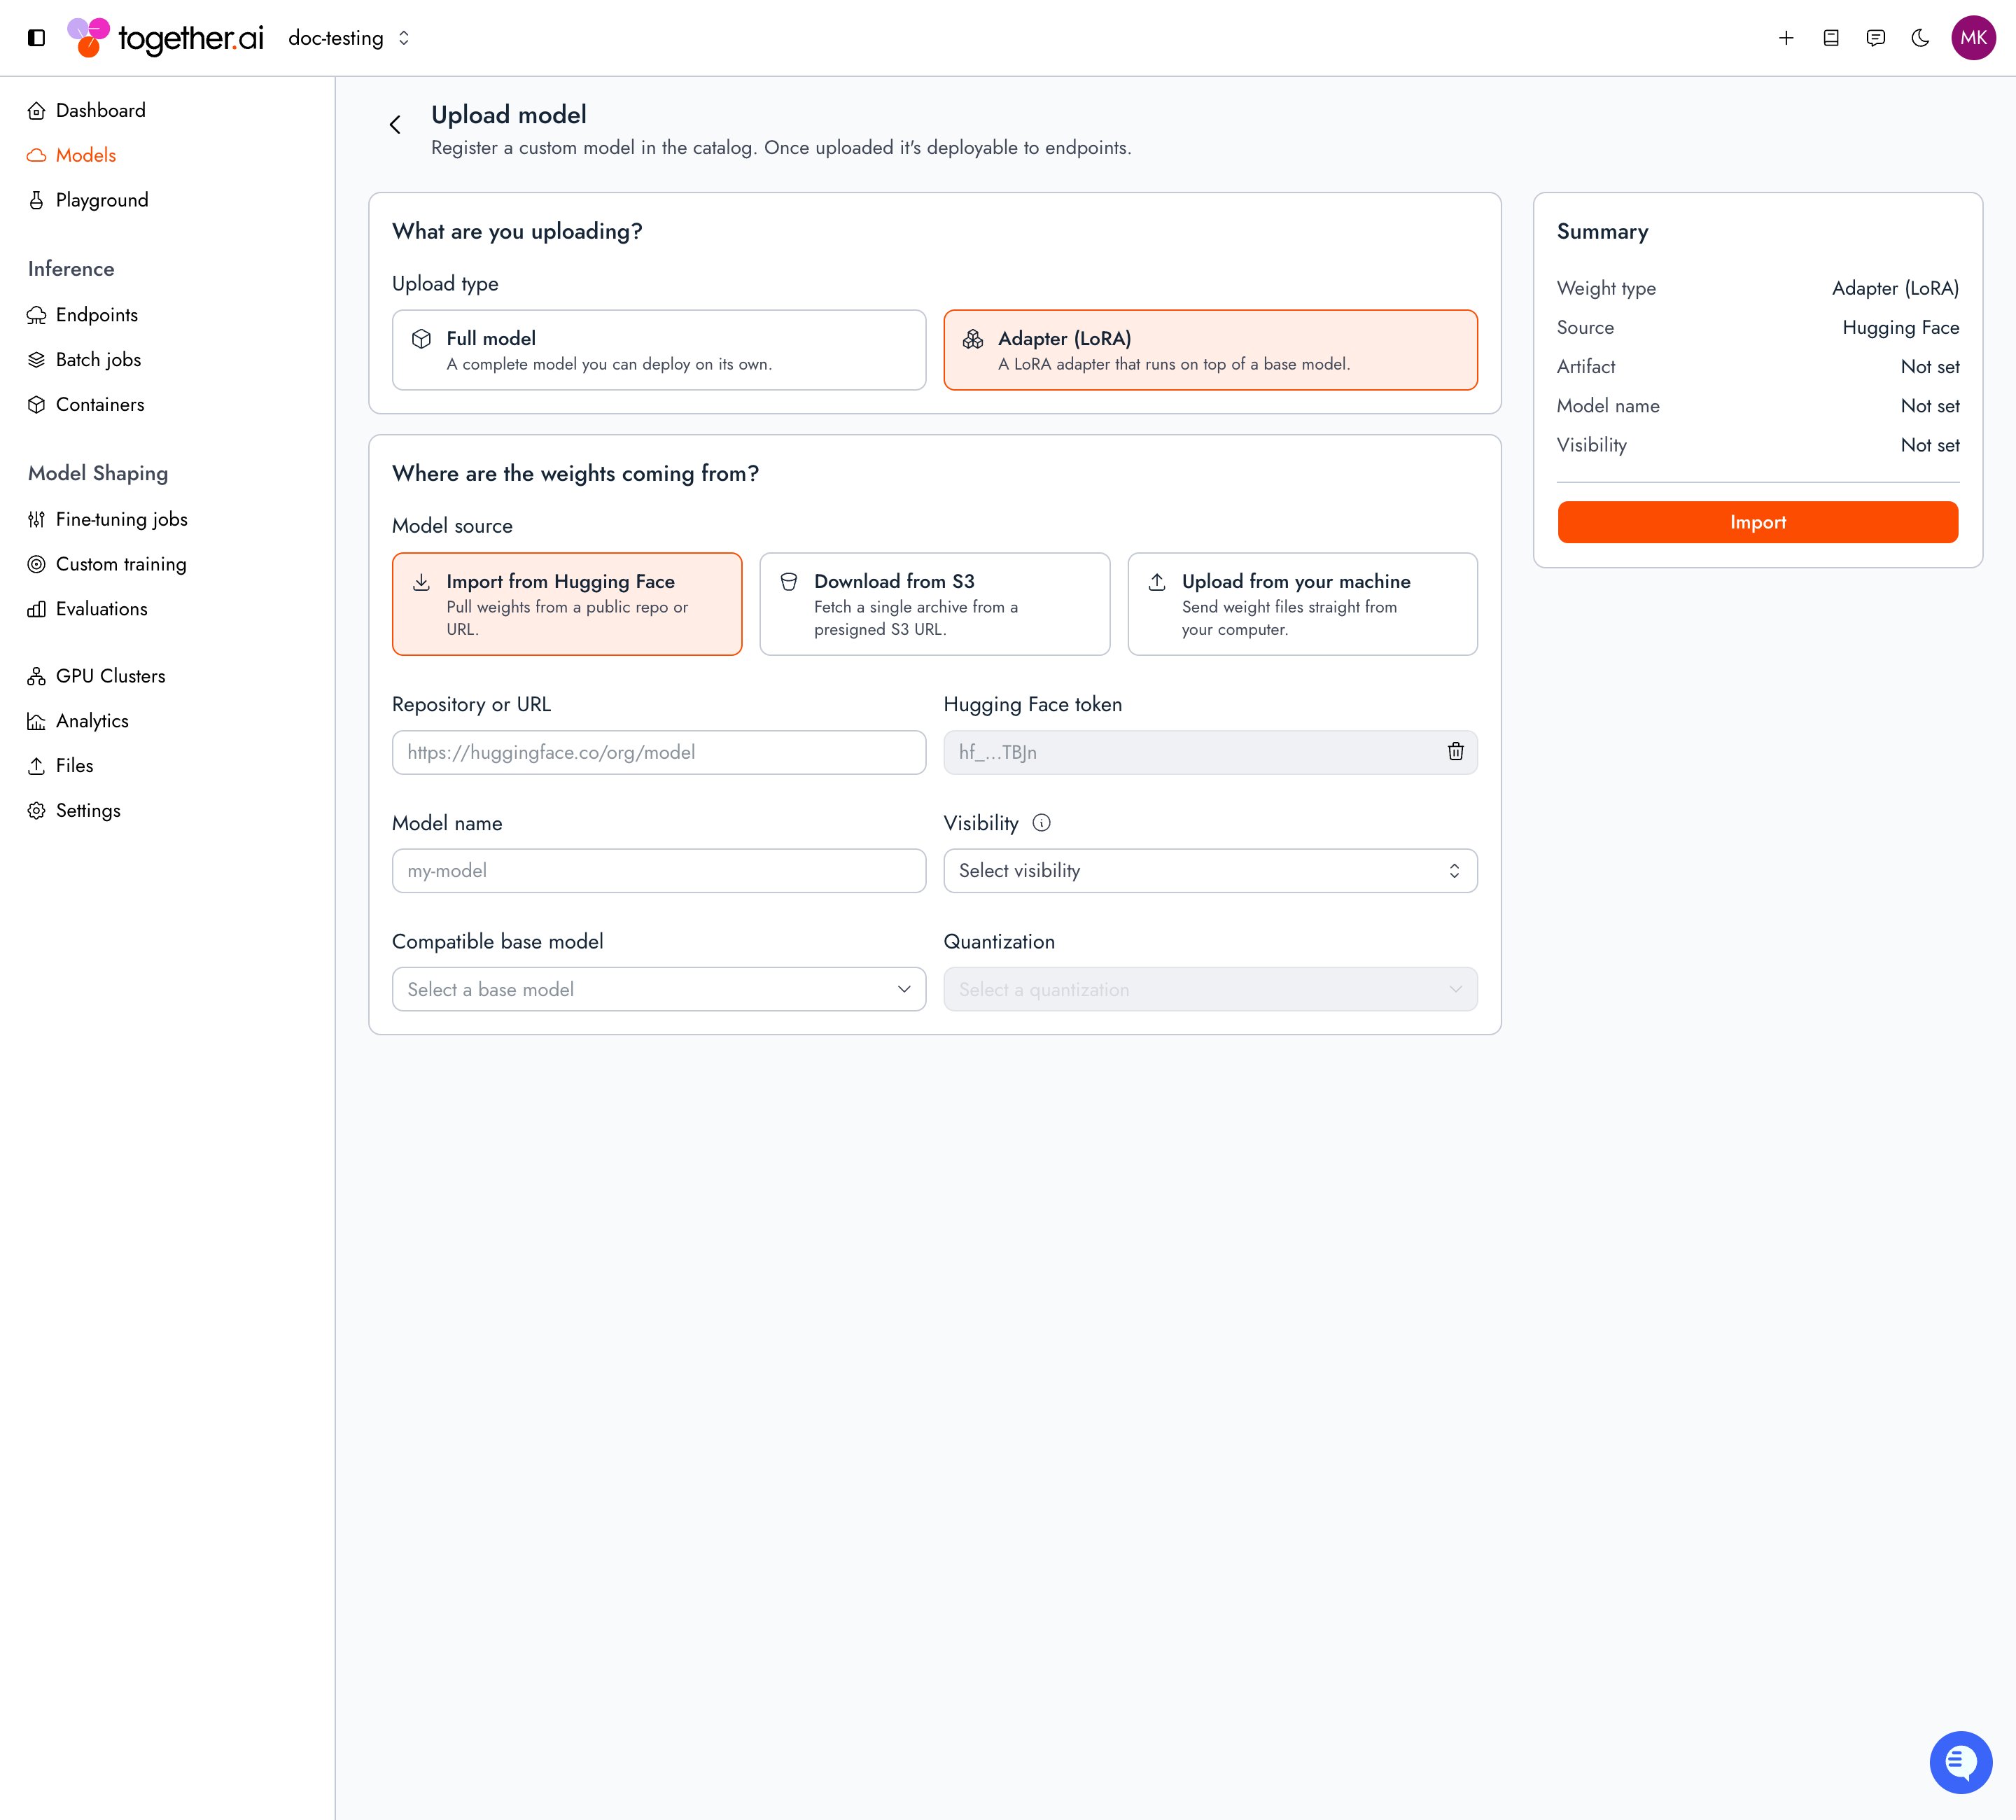Screen dimensions: 2016x1820
Task: Toggle dark mode moon icon
Action: tap(1920, 38)
